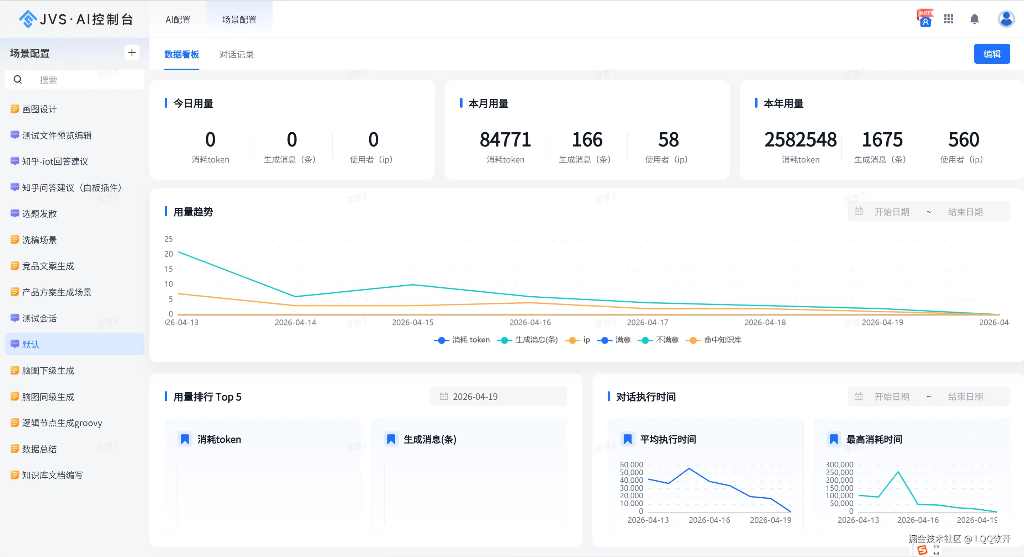
Task: Open the notification bell
Action: (974, 18)
